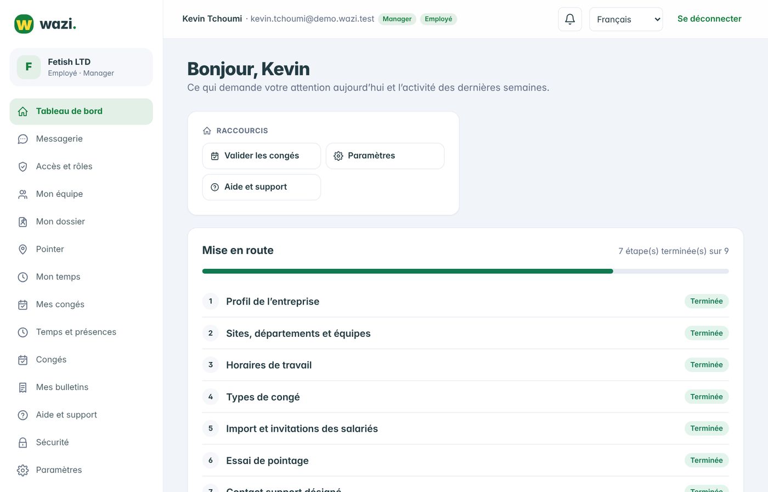The height and width of the screenshot is (492, 768).
Task: Click the Messagerie chat bubble icon
Action: point(22,139)
